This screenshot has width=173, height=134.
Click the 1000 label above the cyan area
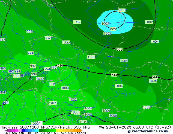(x=122, y=10)
